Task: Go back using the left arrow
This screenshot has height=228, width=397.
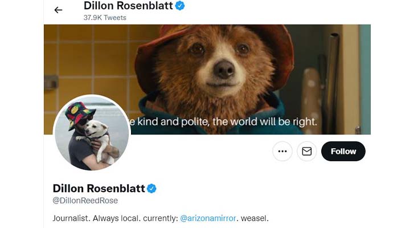Action: pyautogui.click(x=58, y=10)
